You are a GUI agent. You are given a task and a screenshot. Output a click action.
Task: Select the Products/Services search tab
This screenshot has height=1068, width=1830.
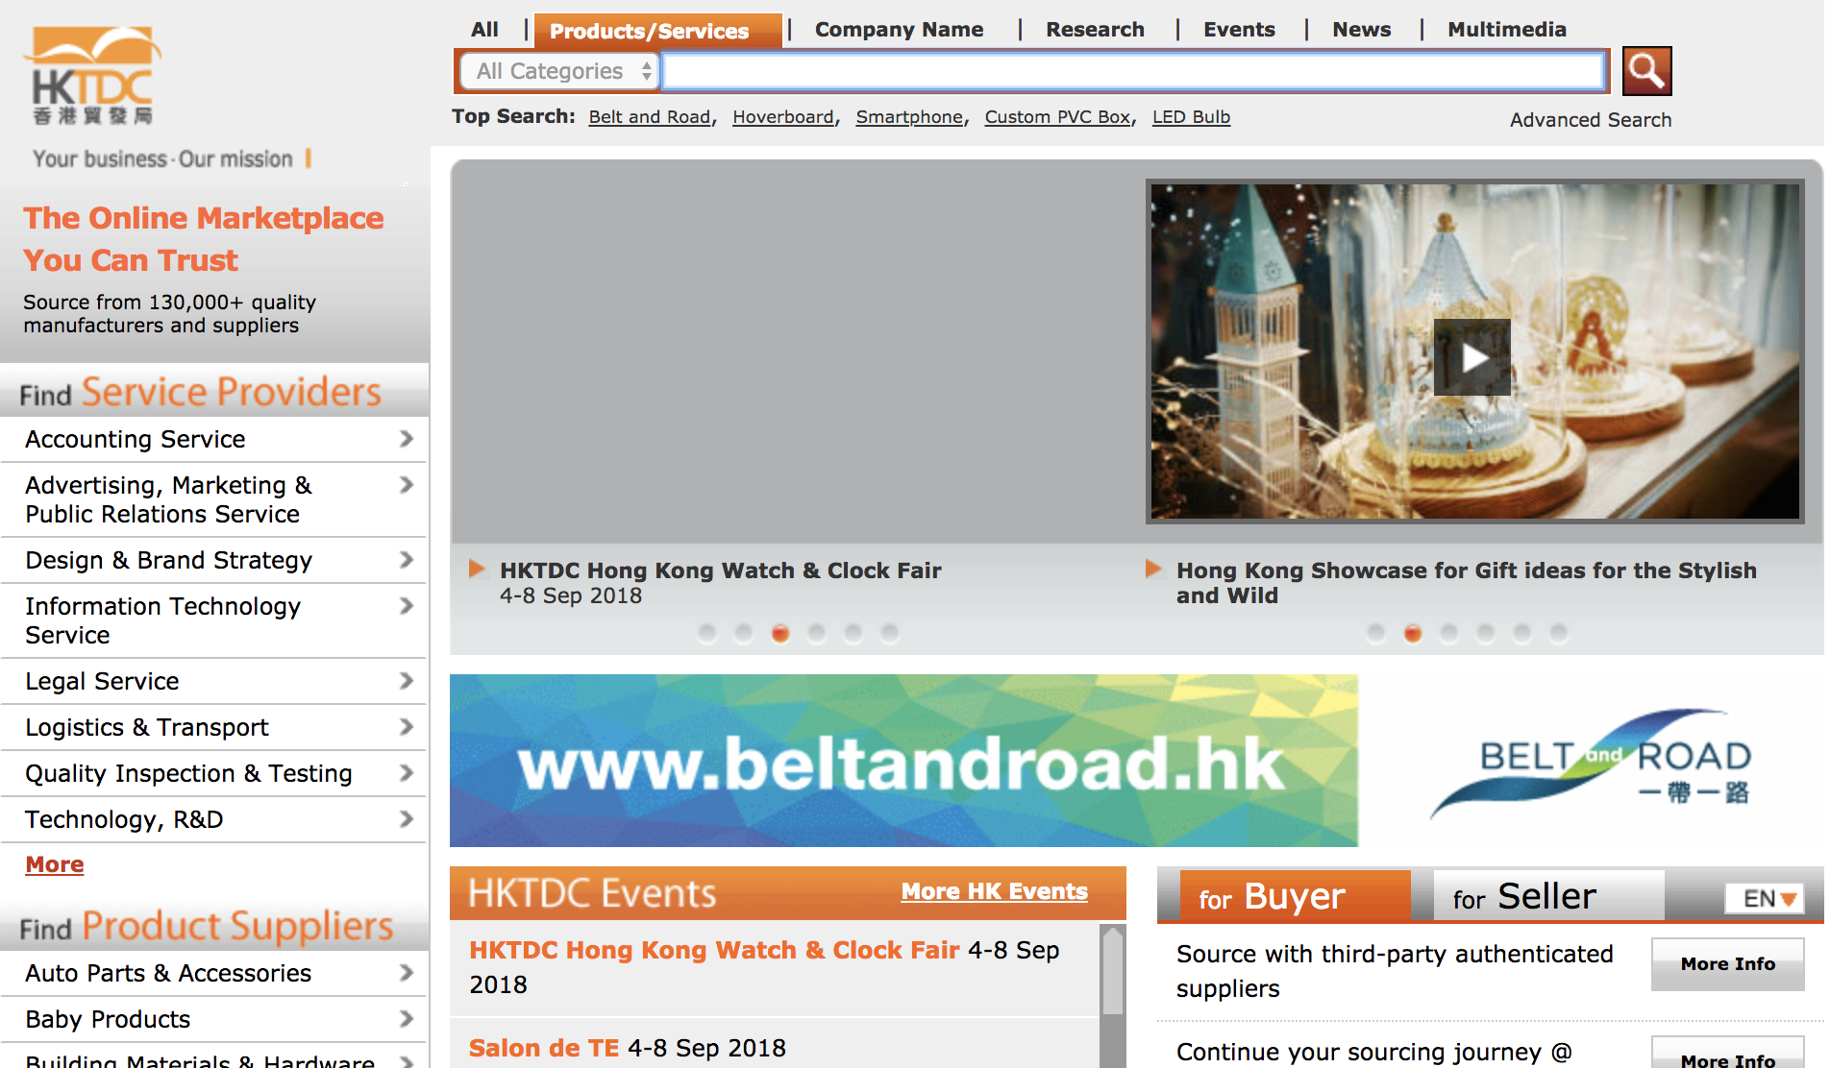click(658, 31)
